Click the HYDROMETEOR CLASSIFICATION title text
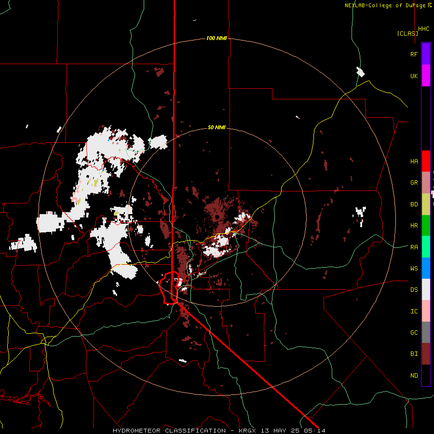The image size is (434, 434). pos(169,431)
